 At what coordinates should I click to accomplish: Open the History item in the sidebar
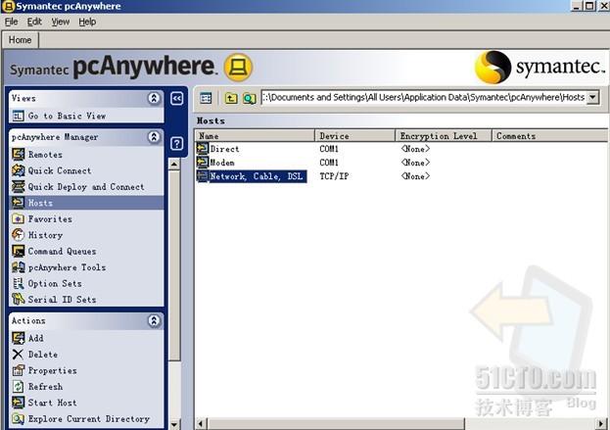(x=44, y=235)
